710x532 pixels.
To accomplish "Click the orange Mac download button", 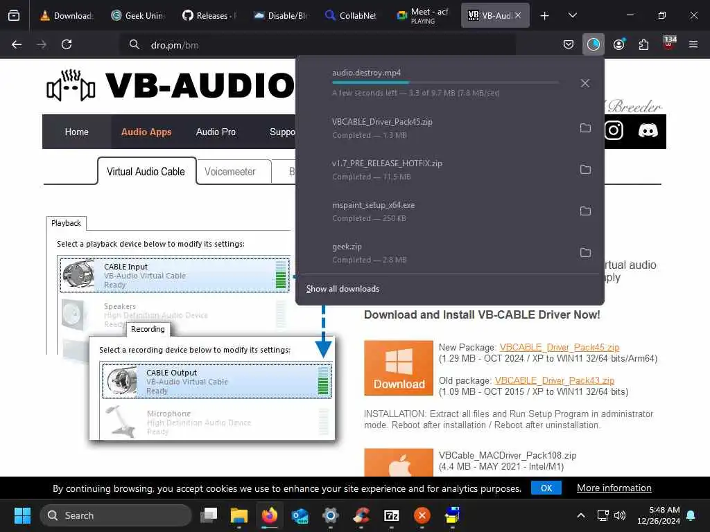I will 399,462.
